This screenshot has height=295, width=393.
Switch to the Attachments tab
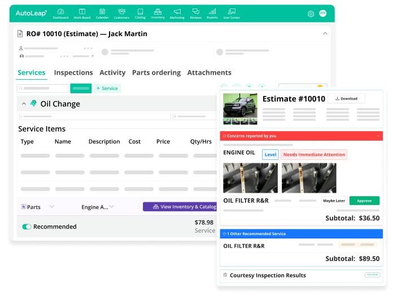point(209,72)
